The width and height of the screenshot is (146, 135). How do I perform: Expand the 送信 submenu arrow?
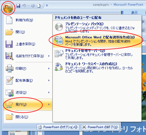click(49, 92)
